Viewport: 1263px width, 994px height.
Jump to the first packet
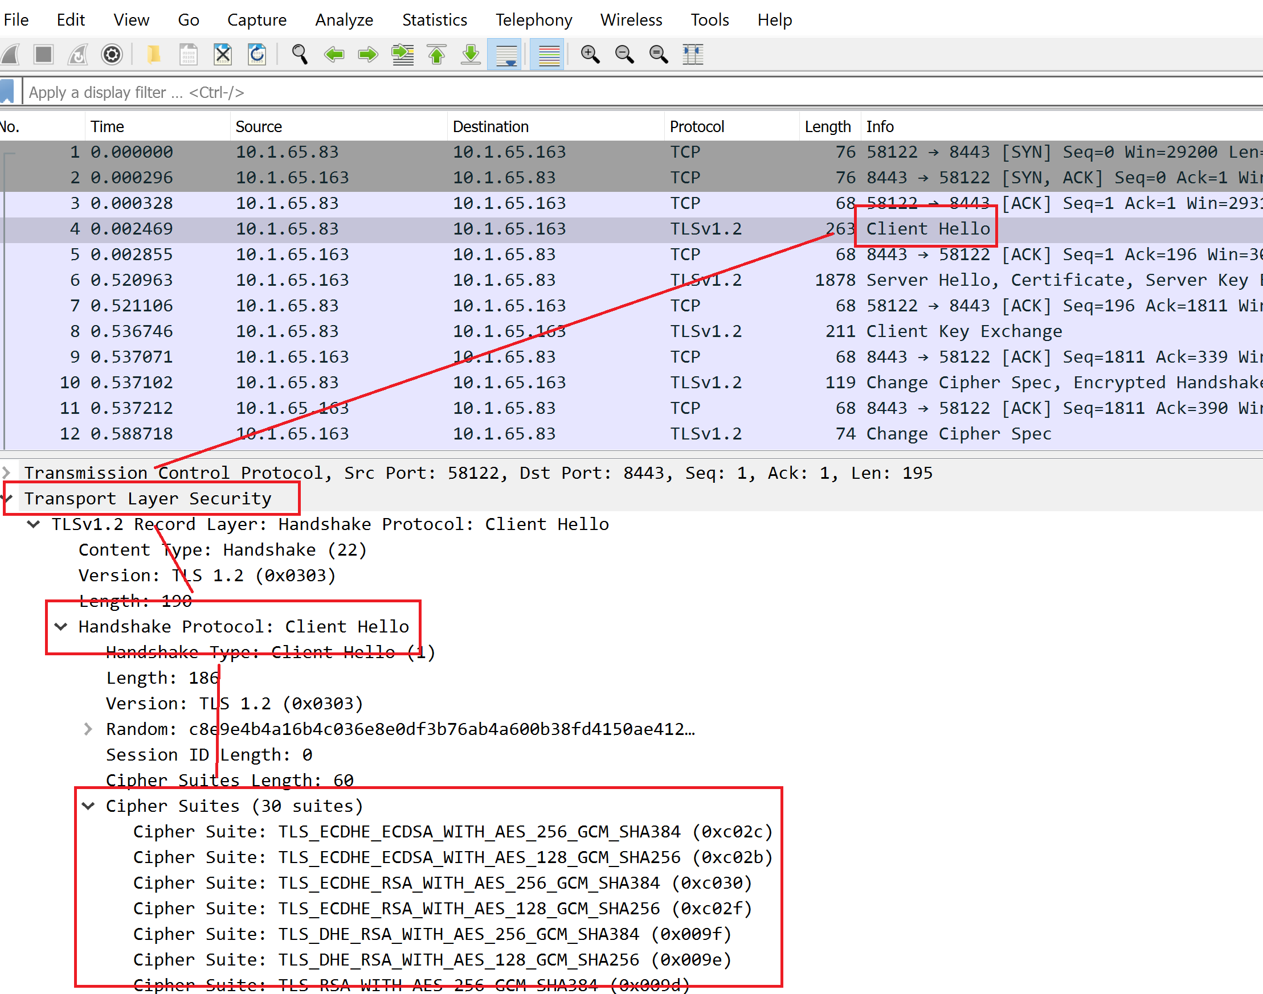coord(437,55)
